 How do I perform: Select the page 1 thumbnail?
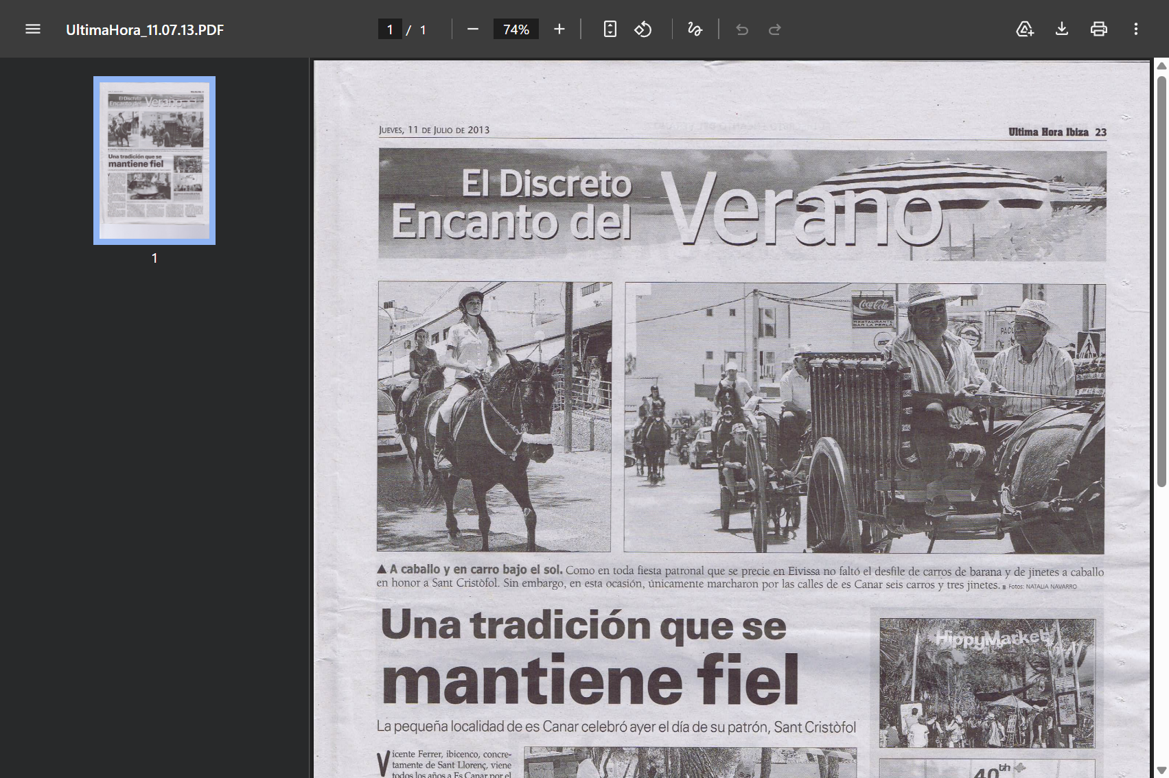pos(154,161)
